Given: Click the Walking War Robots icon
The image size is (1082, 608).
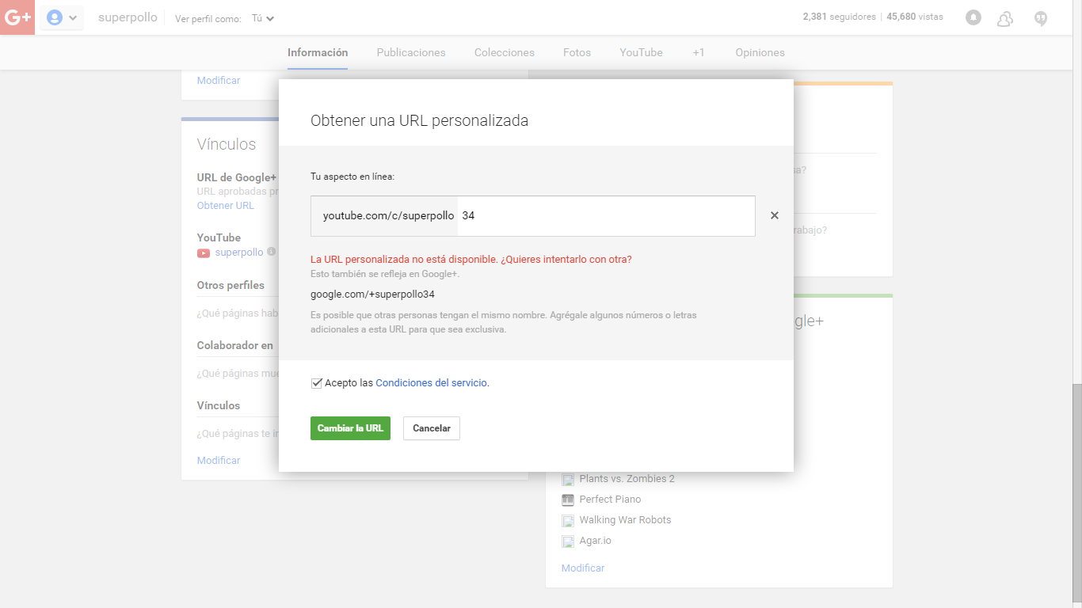Looking at the screenshot, I should coord(568,521).
